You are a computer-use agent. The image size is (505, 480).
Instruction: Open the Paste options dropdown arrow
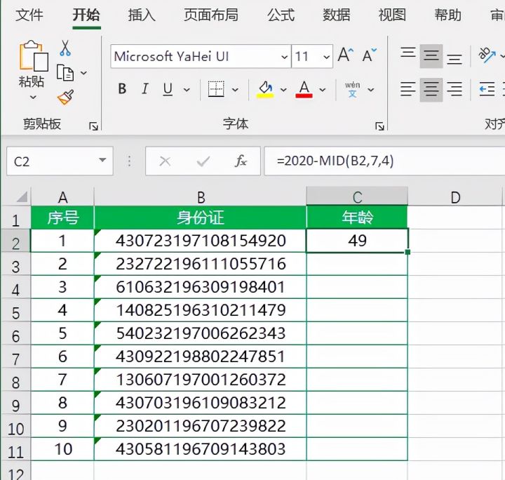[33, 97]
